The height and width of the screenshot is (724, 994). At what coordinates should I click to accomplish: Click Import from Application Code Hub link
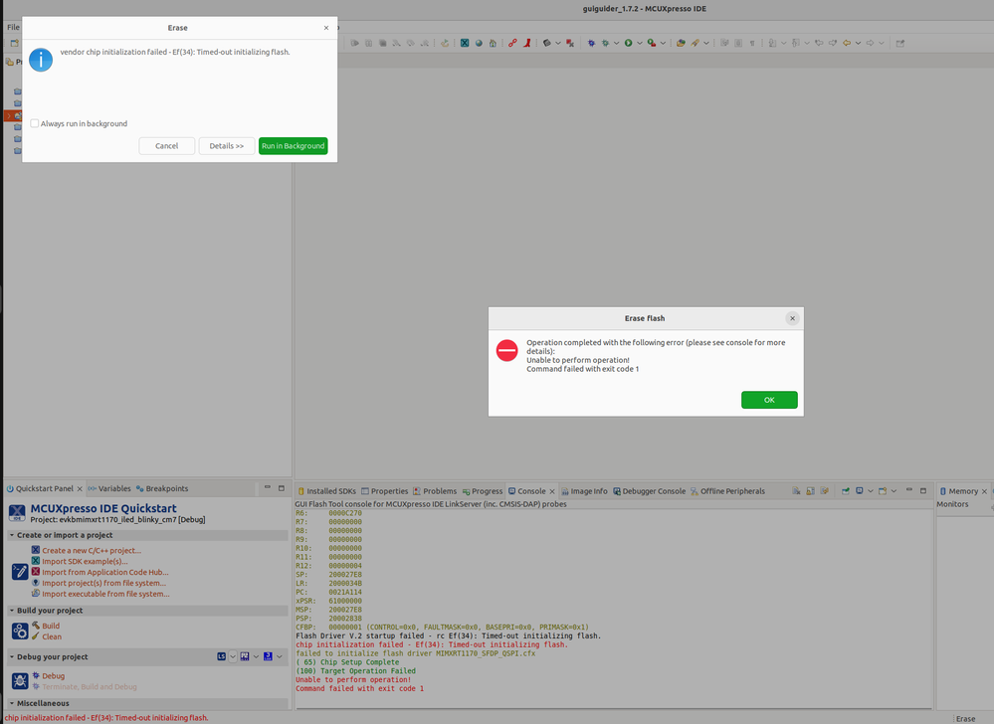tap(105, 572)
